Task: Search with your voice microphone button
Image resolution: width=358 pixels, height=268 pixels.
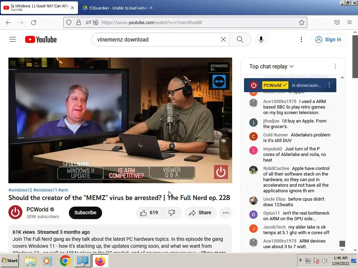Action: (261, 39)
